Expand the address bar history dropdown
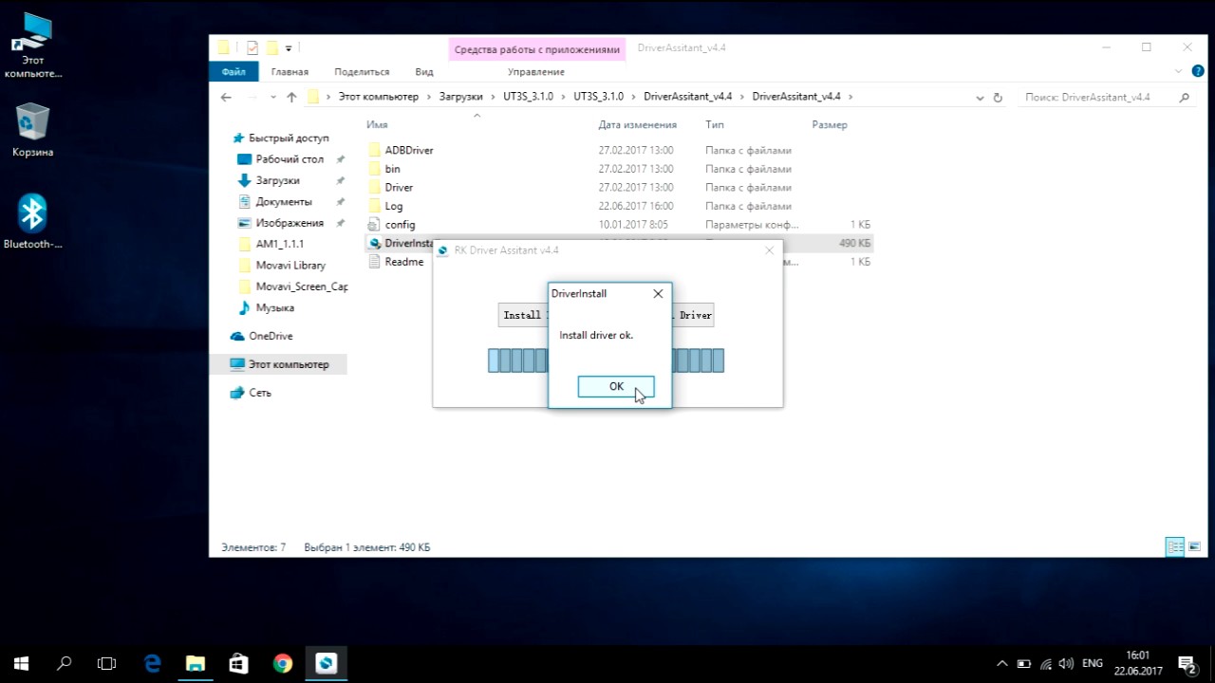 click(x=980, y=97)
